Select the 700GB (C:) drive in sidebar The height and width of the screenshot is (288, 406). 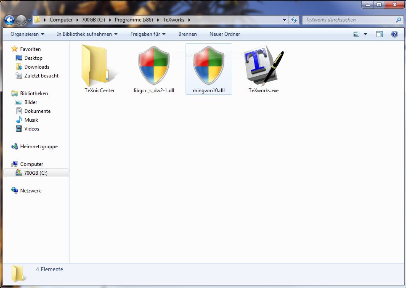pos(36,173)
